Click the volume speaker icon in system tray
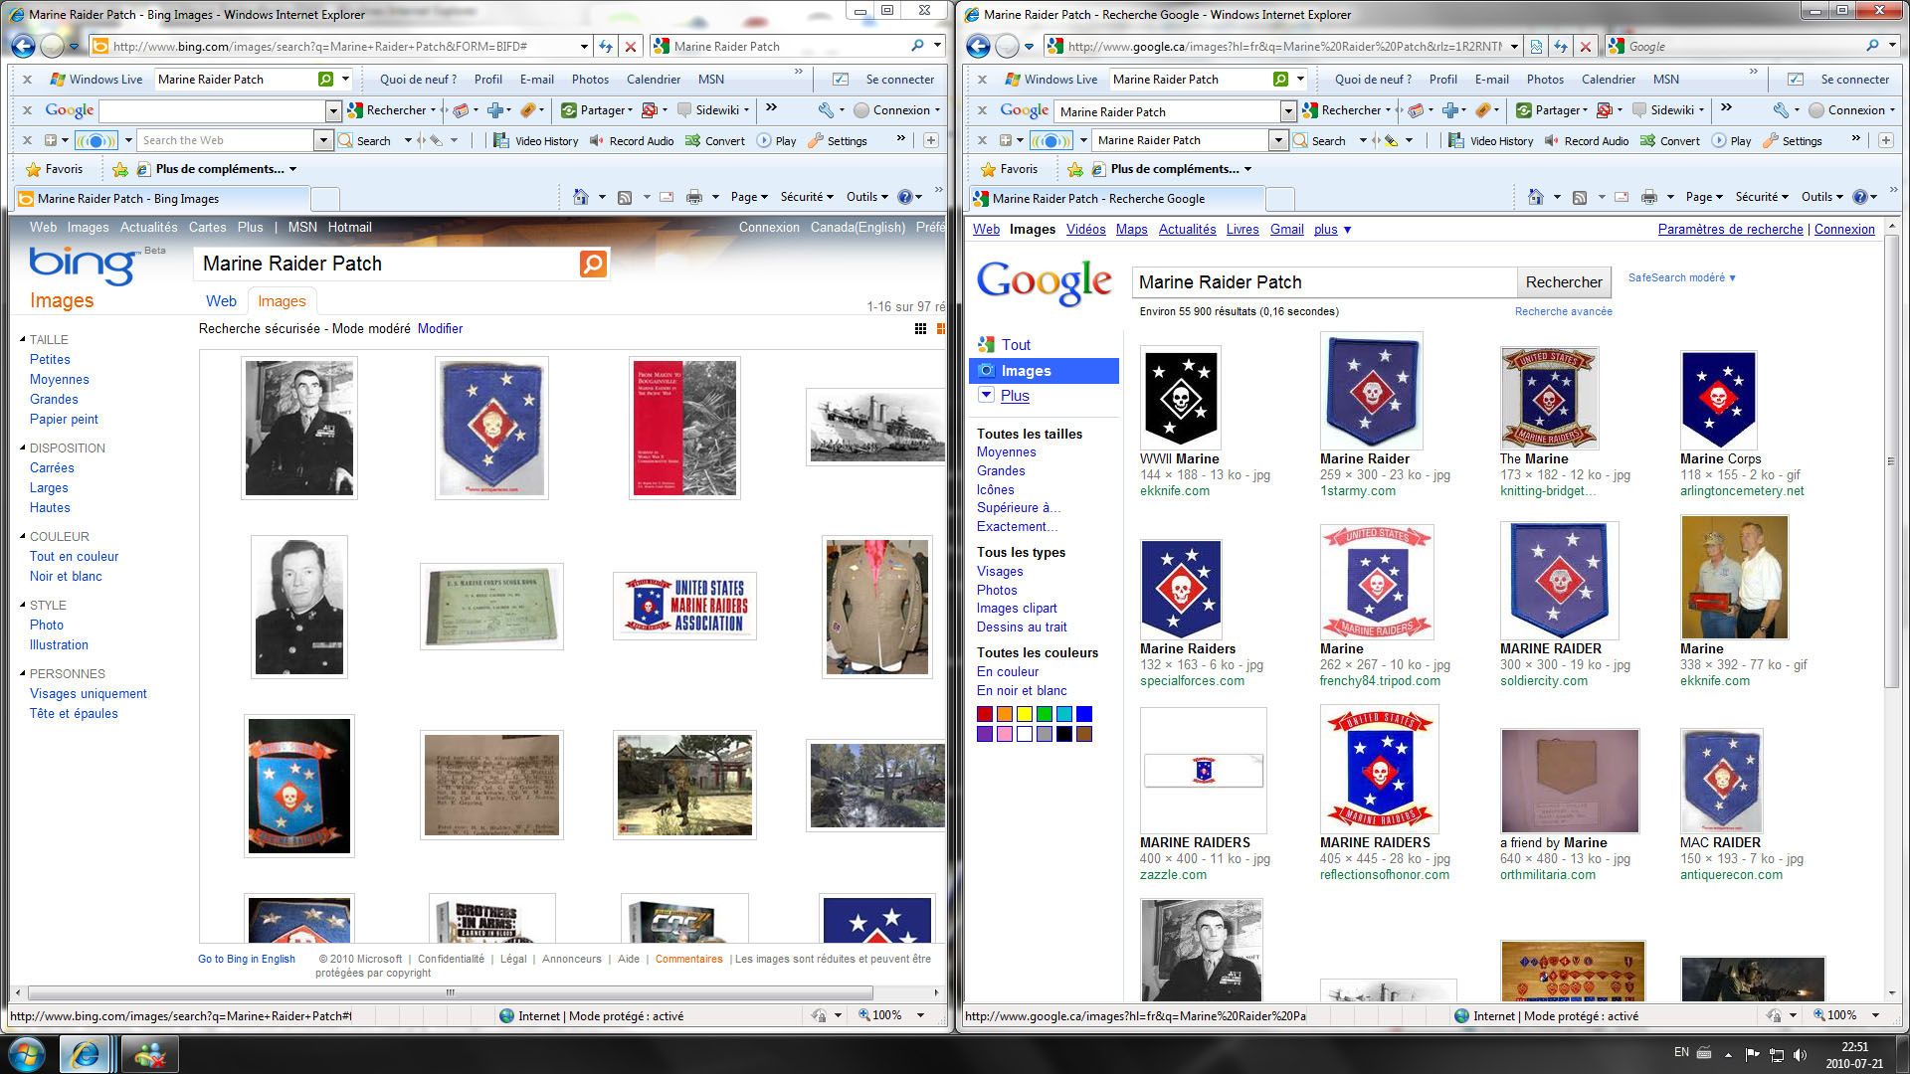The height and width of the screenshot is (1074, 1910). coord(1800,1054)
